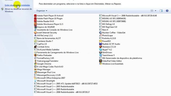Click the Shareaza 2.5.3.0 icon
The image size is (171, 96).
(x=100, y=47)
